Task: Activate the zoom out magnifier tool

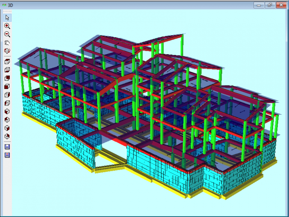Action: 7,34
